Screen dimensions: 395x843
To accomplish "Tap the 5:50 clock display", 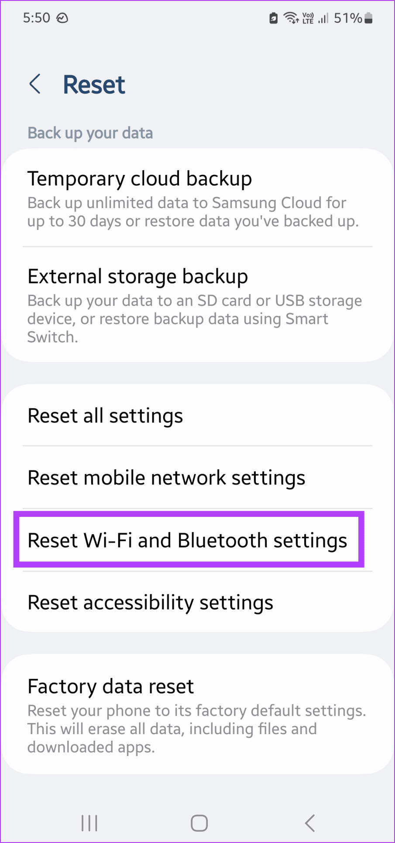I will point(36,18).
